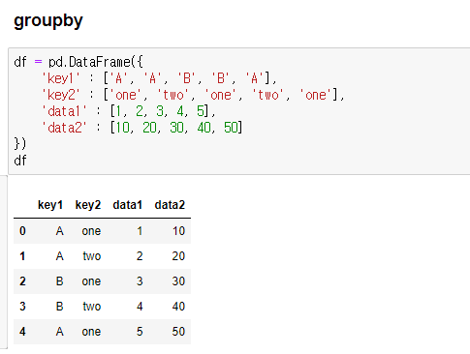Click pd.DataFrame text in code
Image resolution: width=470 pixels, height=354 pixels.
89,62
